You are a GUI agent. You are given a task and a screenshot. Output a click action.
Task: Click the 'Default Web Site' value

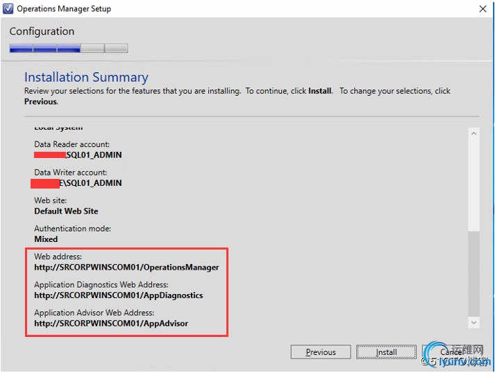pos(66,211)
